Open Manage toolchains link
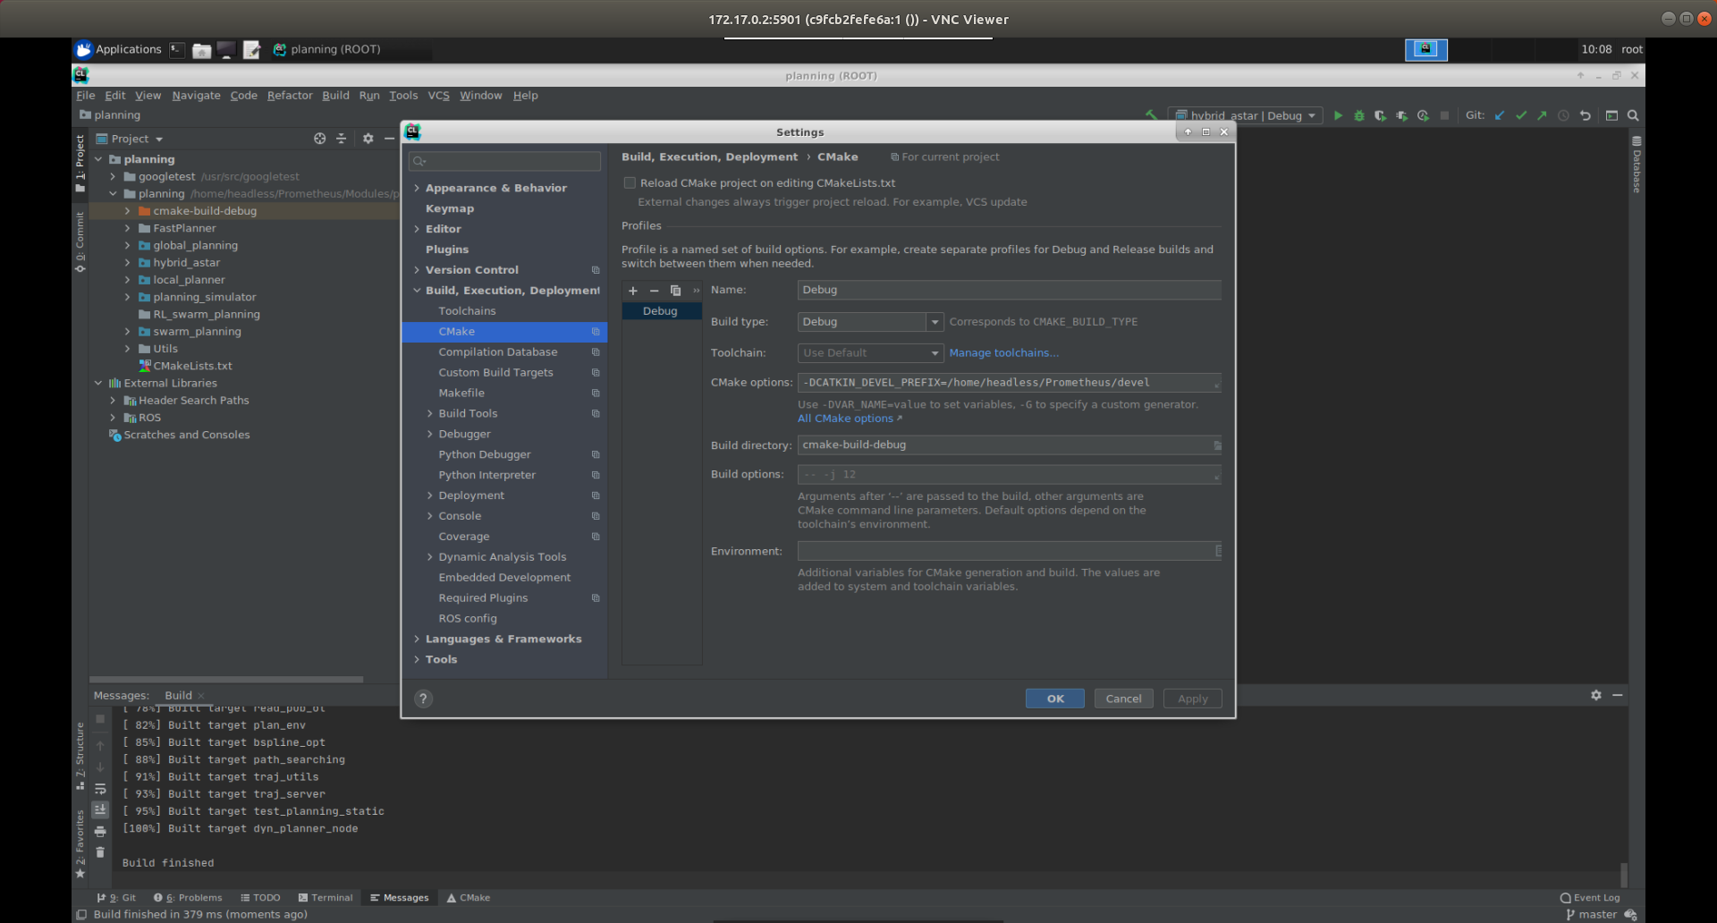Image resolution: width=1717 pixels, height=923 pixels. coord(1003,353)
